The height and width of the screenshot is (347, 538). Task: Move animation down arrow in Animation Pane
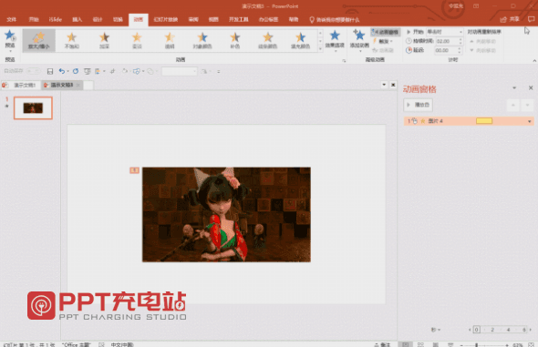click(x=527, y=105)
